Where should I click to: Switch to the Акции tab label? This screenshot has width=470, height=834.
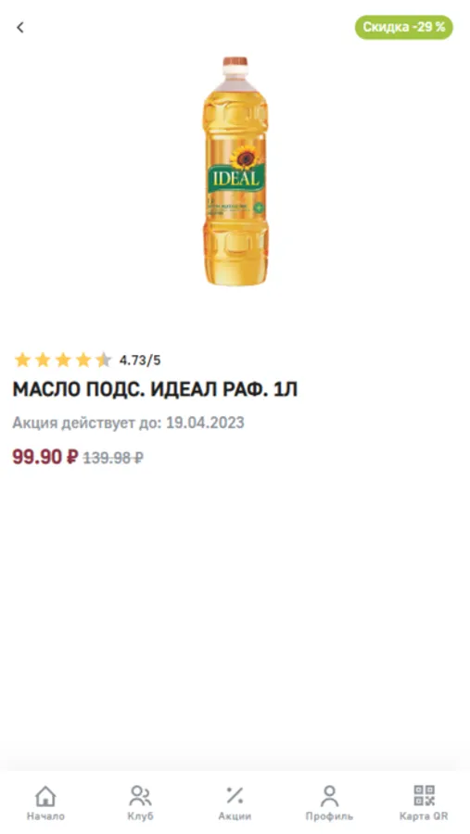[x=235, y=815]
